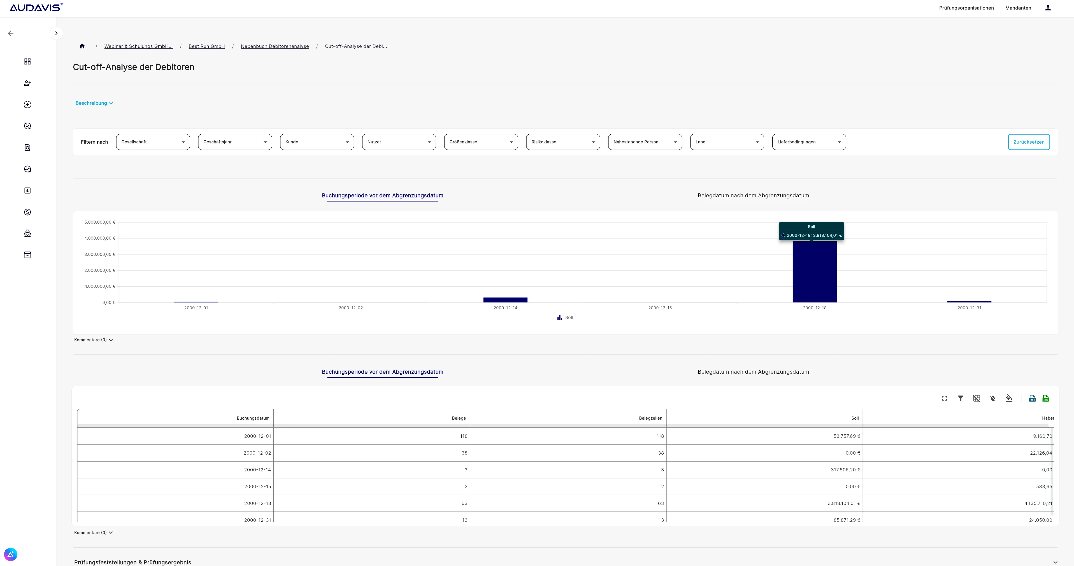Open the Best Run GmbH breadcrumb link
Image resolution: width=1074 pixels, height=566 pixels.
[x=206, y=46]
